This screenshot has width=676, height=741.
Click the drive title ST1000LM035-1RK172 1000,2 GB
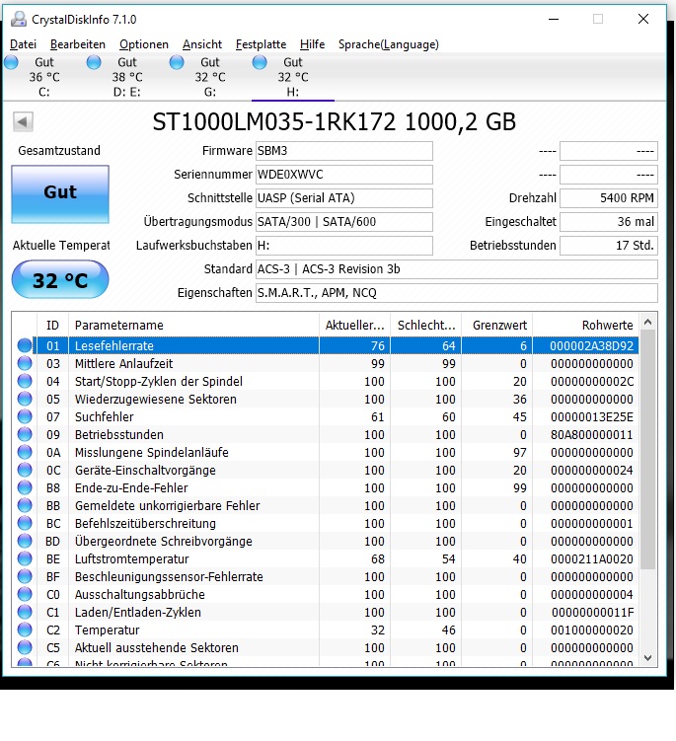pos(334,122)
